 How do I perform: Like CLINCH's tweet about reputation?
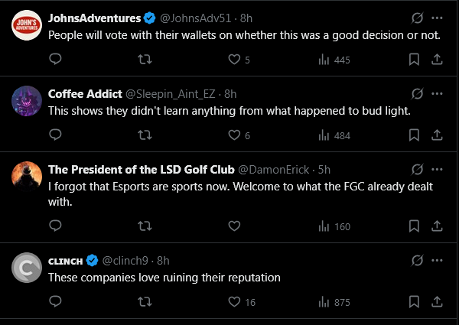235,302
